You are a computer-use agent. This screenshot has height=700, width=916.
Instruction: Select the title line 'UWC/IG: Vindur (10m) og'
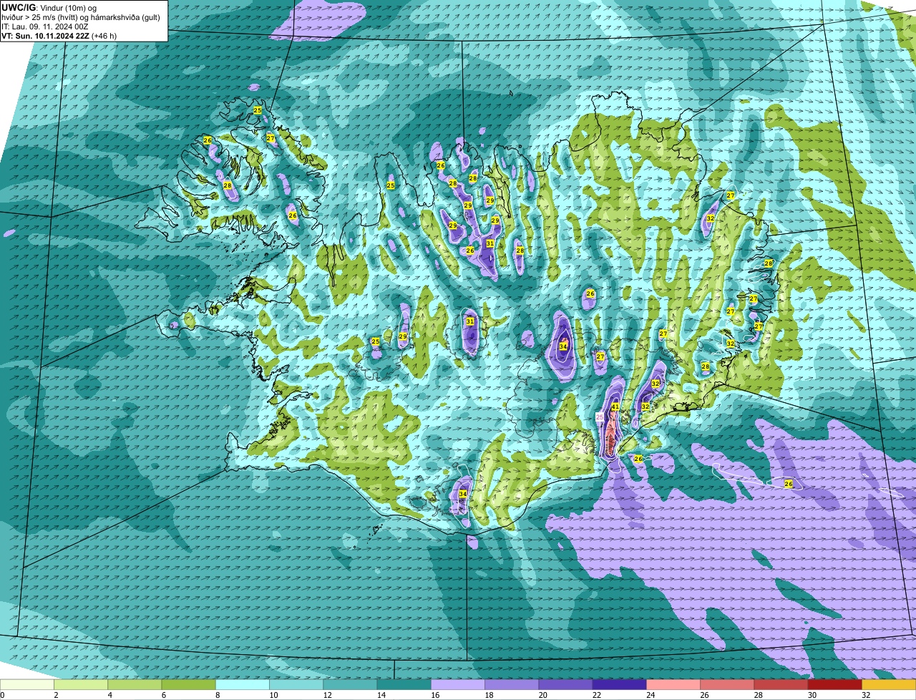(49, 6)
